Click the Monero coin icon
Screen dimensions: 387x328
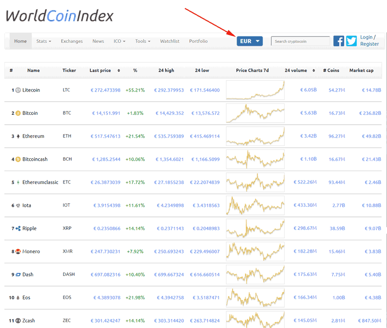[18, 252]
